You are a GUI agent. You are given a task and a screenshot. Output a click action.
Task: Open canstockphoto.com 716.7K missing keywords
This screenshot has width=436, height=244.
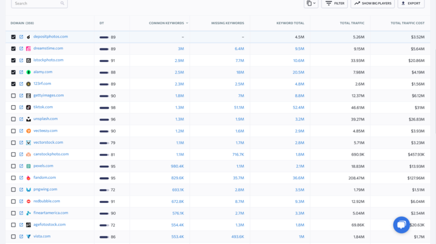(x=238, y=155)
